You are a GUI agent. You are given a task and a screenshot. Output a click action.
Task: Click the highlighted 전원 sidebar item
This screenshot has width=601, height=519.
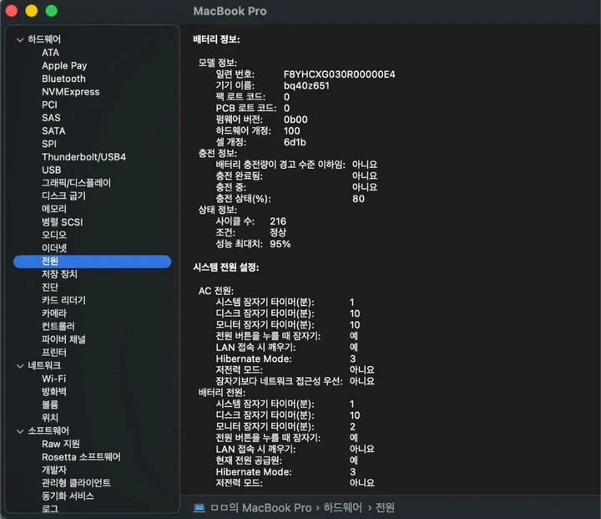point(92,262)
